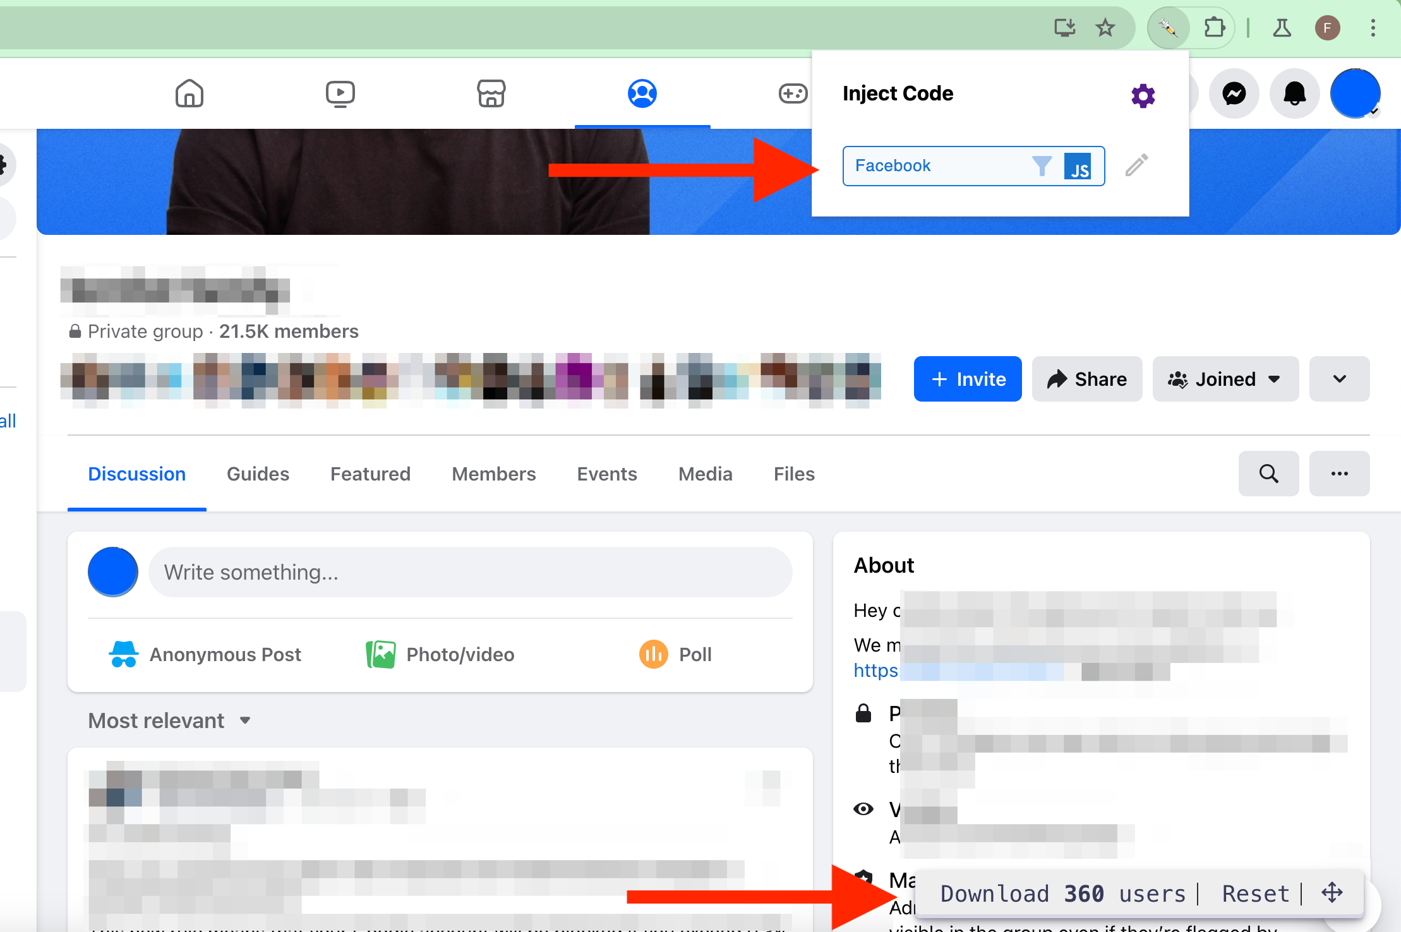Open the Chrome three-dot menu

[1373, 28]
